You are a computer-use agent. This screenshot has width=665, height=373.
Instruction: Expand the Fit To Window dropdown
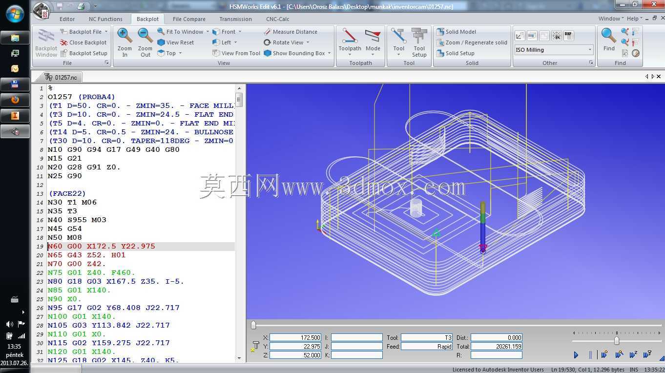click(208, 32)
